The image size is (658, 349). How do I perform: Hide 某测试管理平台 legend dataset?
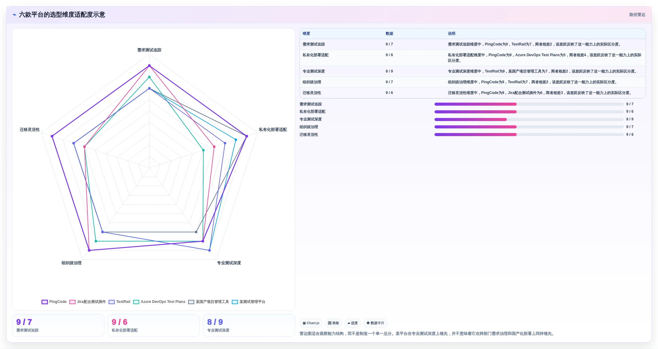click(x=248, y=302)
